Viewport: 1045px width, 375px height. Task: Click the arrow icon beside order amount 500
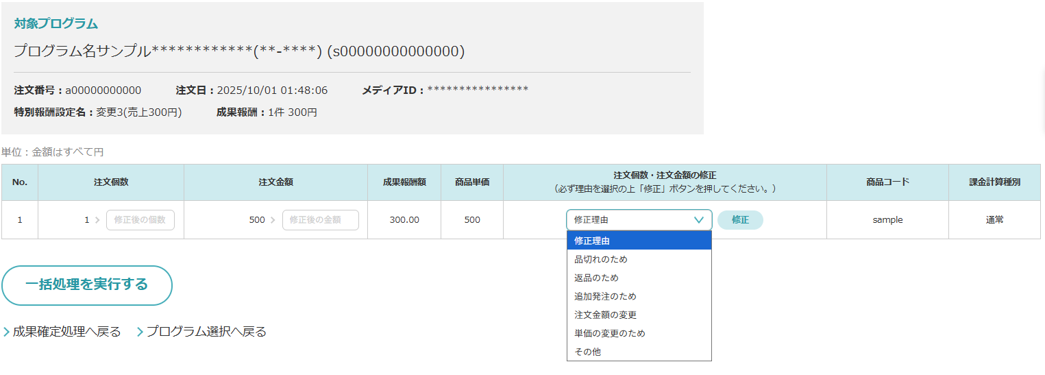[273, 220]
